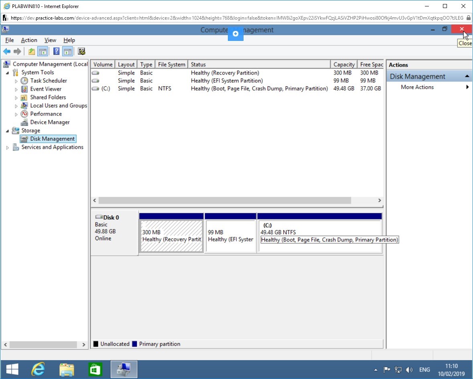Select the 99 MB EFI partition block
Viewport: 473px width, 379px height.
230,236
